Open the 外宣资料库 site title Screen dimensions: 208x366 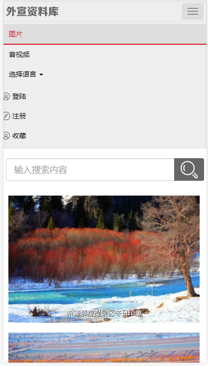click(32, 11)
